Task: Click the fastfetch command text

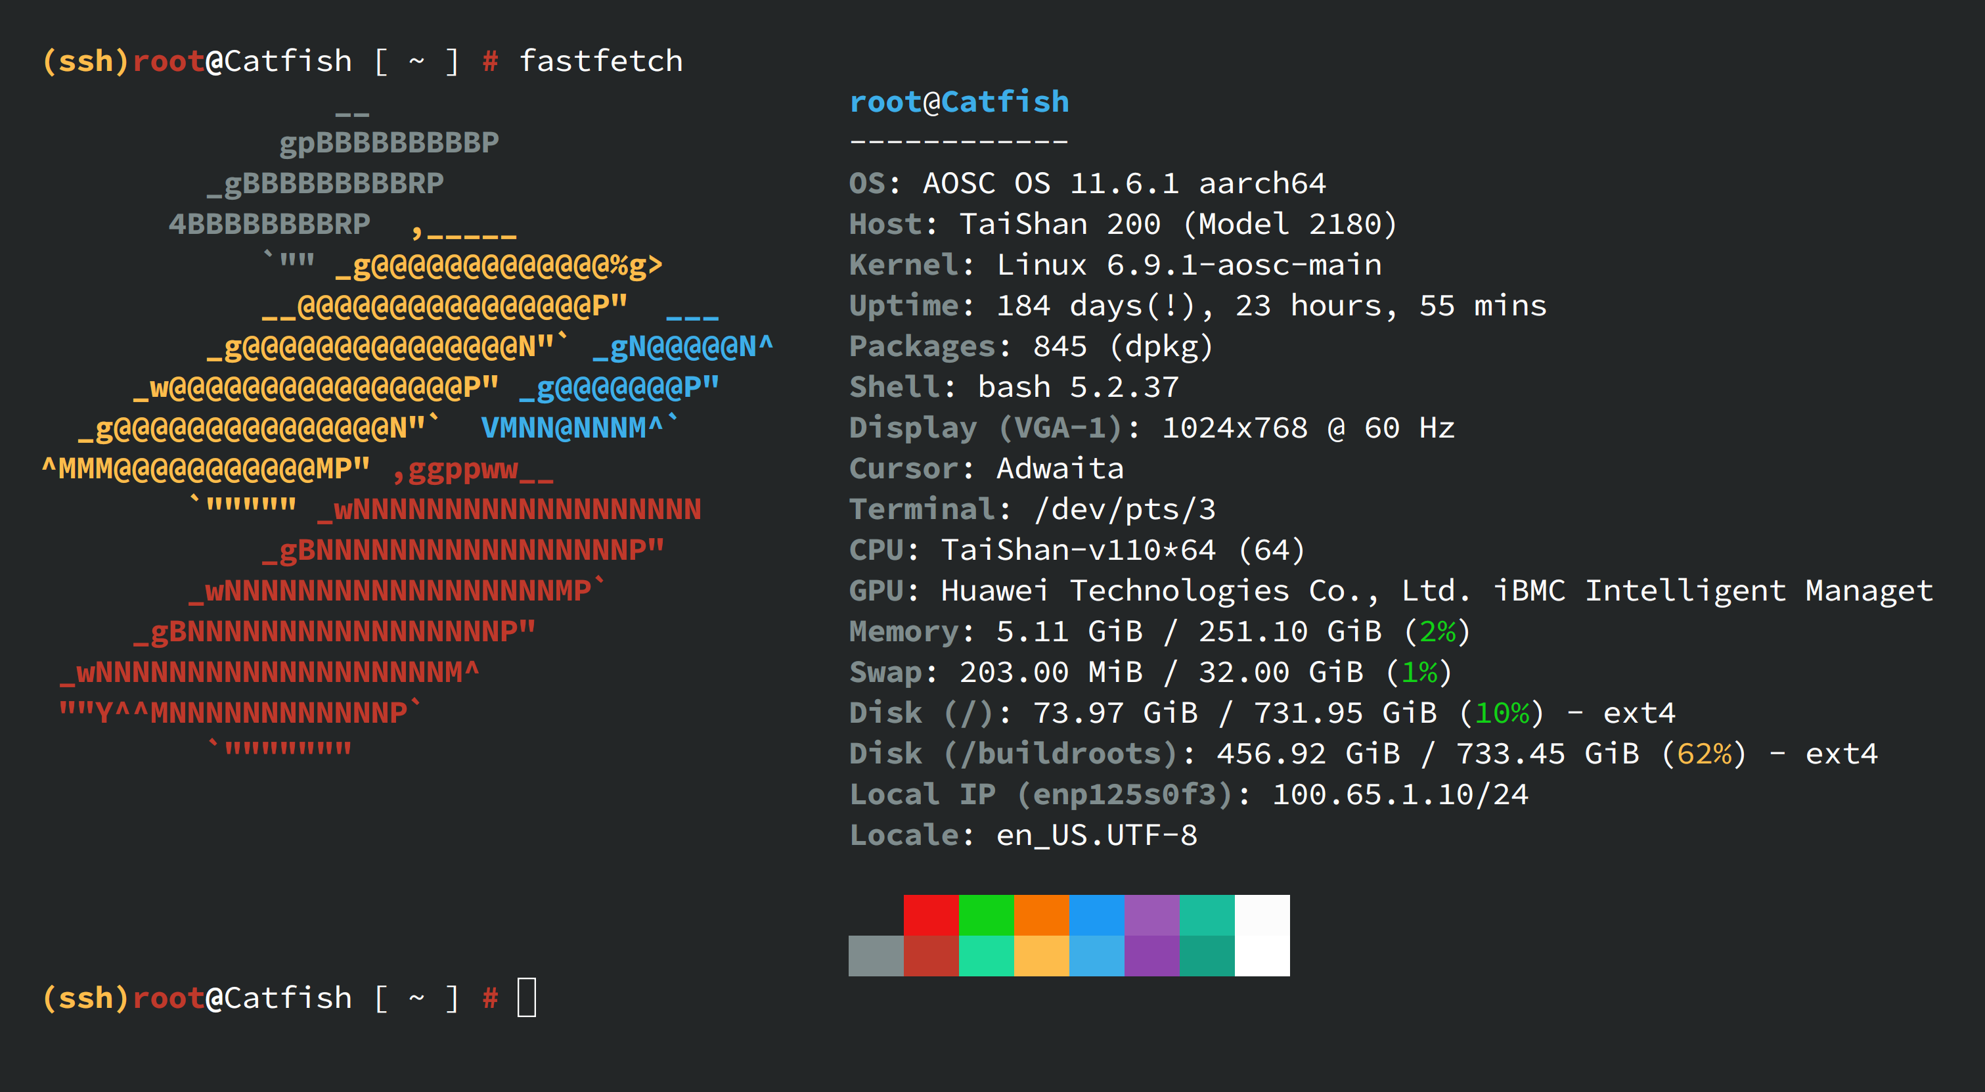Action: point(600,61)
